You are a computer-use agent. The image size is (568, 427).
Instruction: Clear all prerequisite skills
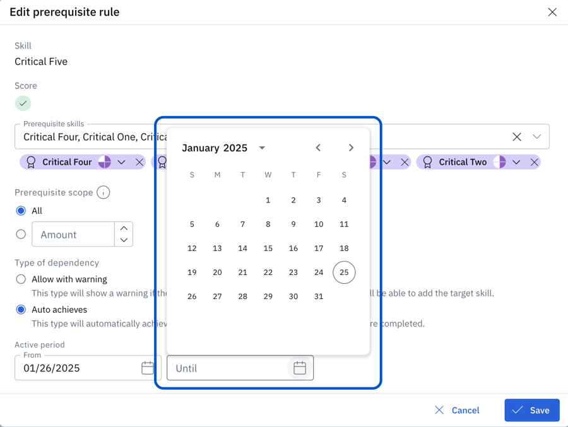(517, 137)
